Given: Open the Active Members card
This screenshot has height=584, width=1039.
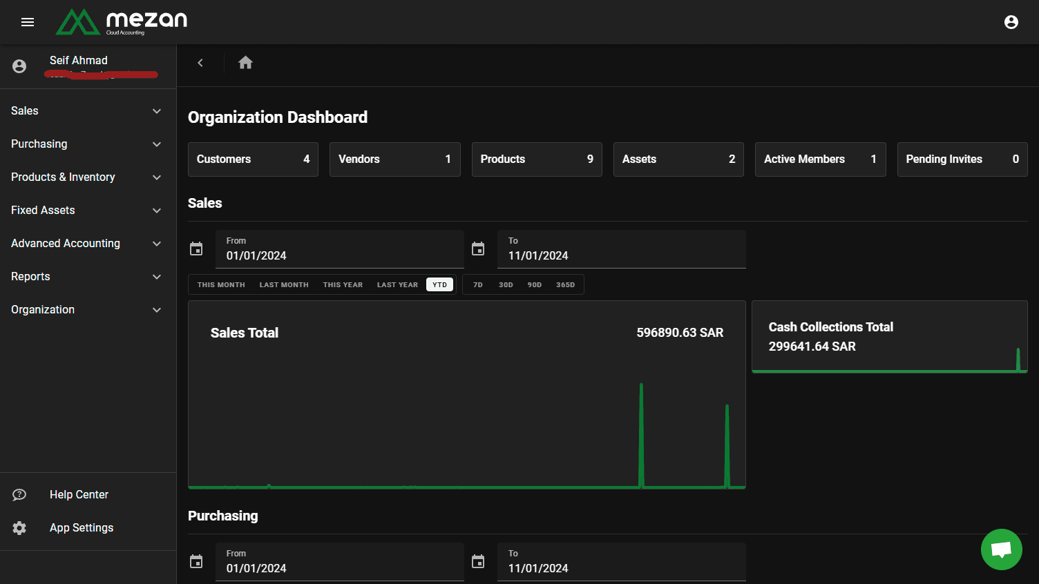Looking at the screenshot, I should coord(821,159).
